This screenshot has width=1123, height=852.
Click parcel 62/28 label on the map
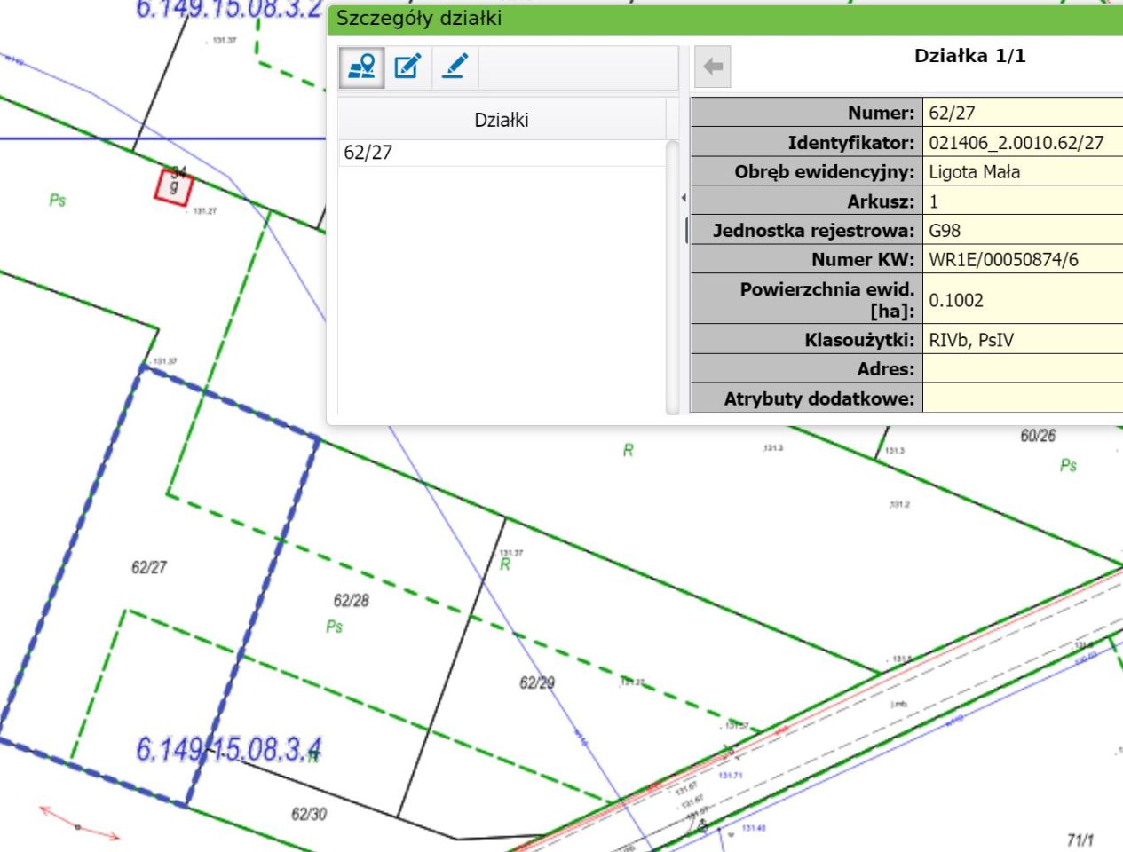[x=351, y=601]
